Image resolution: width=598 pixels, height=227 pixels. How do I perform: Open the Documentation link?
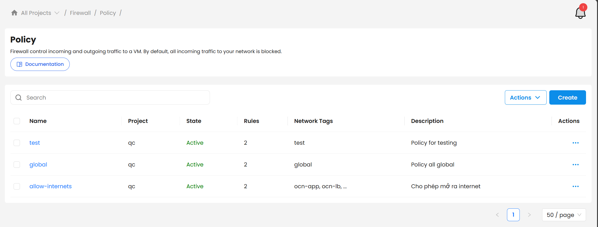pos(40,64)
